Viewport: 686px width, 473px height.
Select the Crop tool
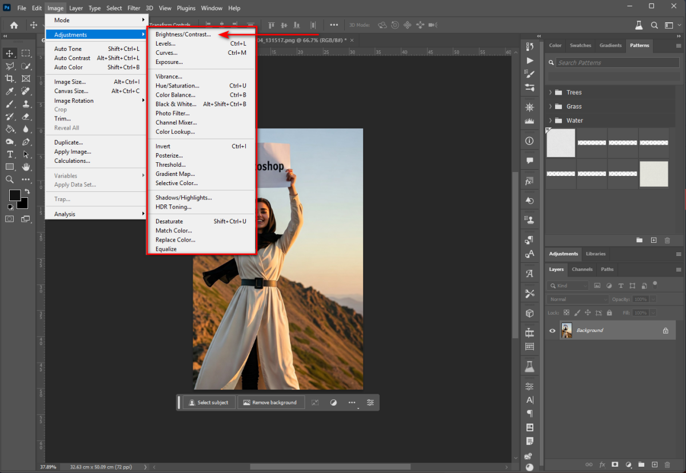click(x=10, y=78)
